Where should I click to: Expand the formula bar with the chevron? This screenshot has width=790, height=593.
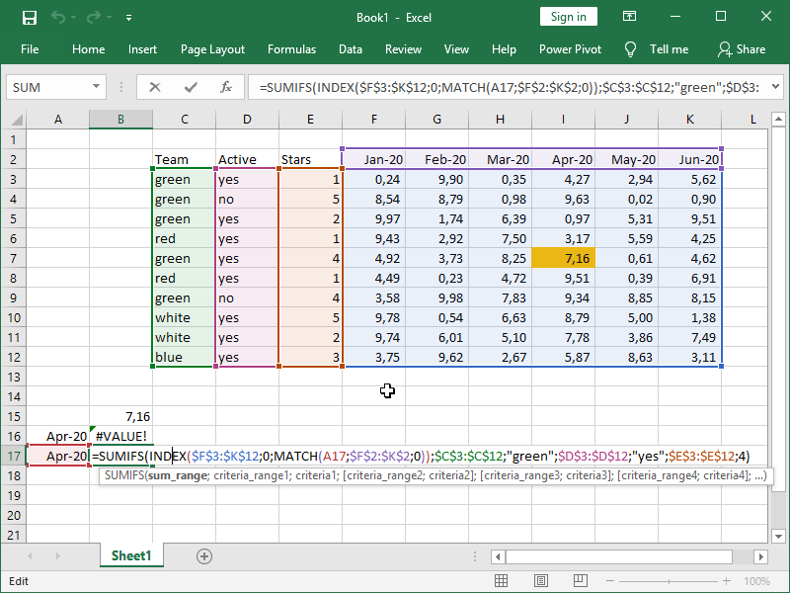pos(777,87)
